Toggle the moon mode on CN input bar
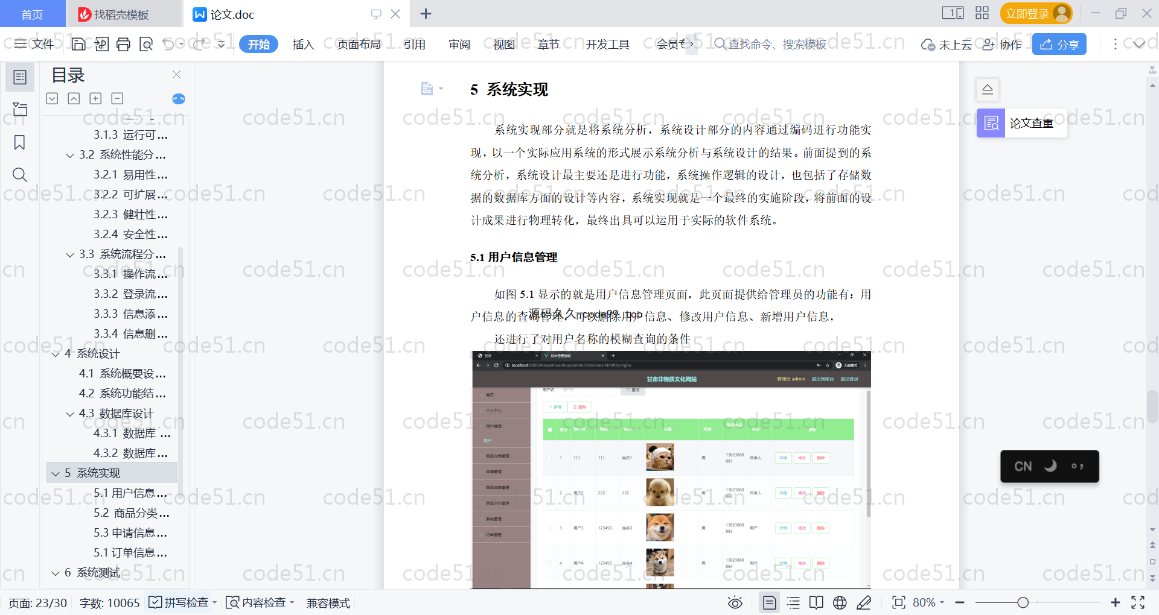 click(x=1050, y=466)
